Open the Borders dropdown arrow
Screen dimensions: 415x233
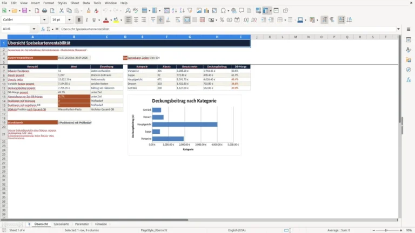point(285,20)
